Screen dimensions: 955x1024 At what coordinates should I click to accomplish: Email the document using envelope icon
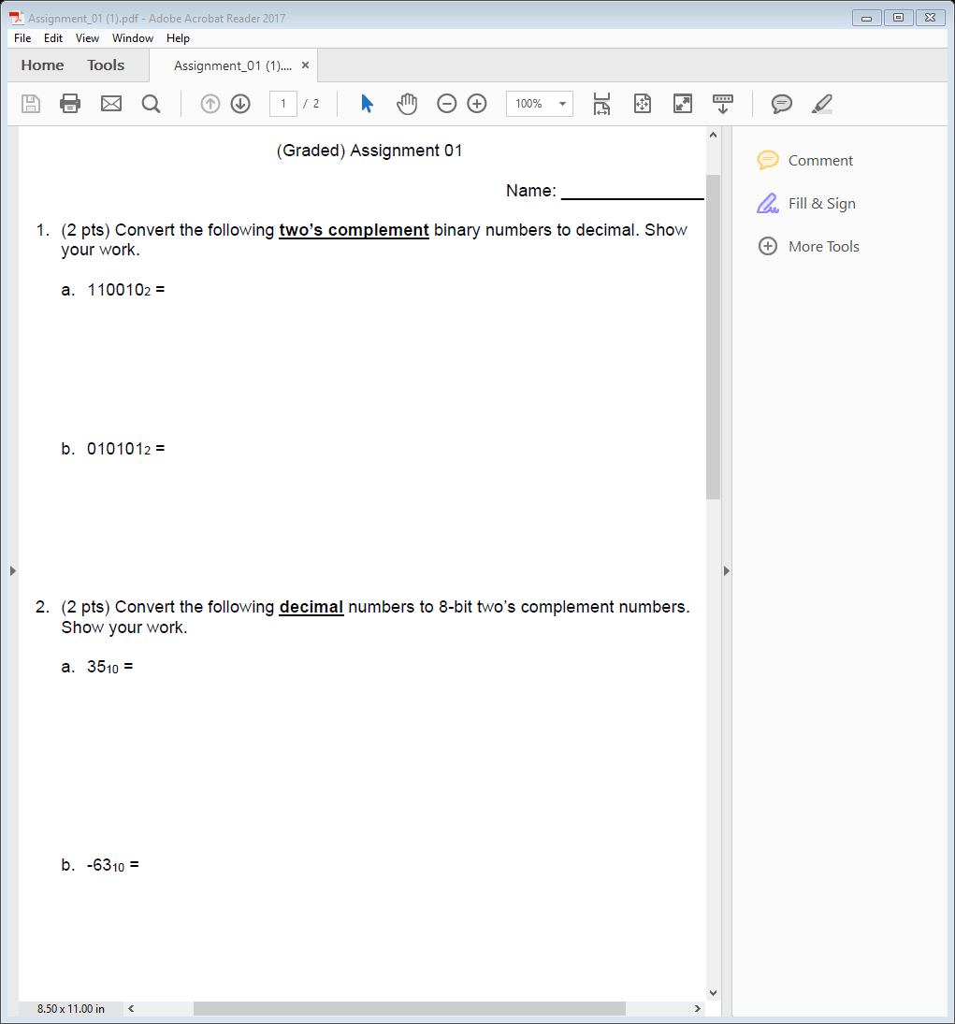(x=110, y=104)
